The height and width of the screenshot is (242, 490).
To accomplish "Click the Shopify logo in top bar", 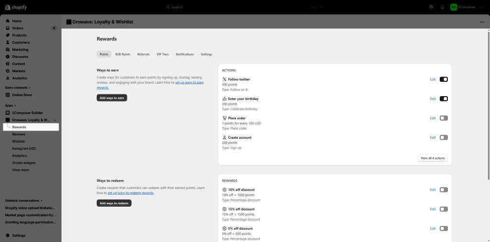I will 16,7.
